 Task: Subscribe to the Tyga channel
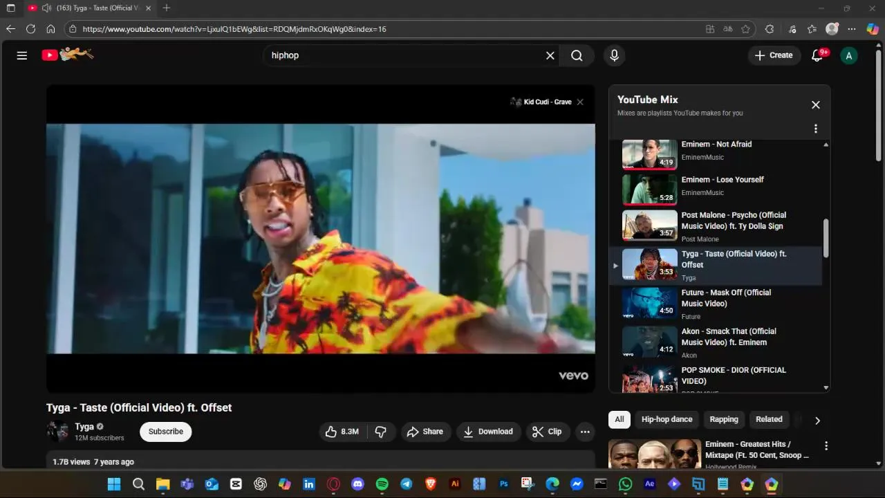point(166,432)
